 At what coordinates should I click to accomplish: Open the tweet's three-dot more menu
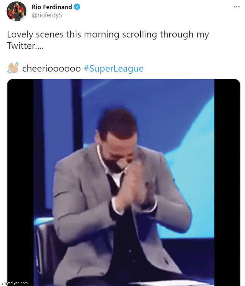(236, 7)
